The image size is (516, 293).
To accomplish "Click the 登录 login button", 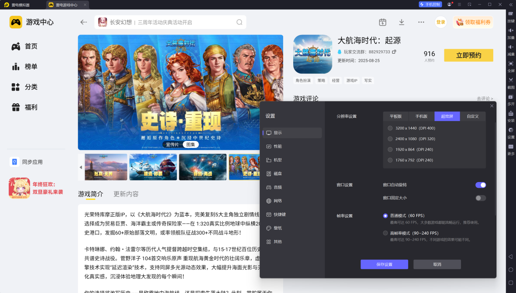I will (441, 22).
